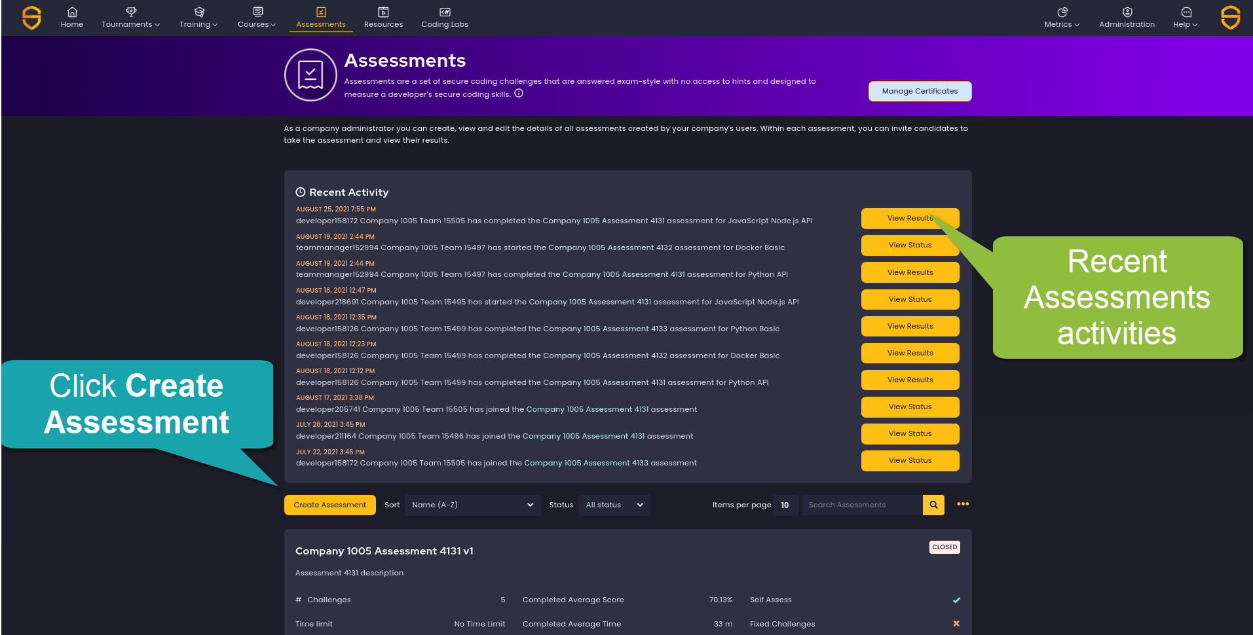Click the Coding Labs icon
This screenshot has height=635, width=1253.
444,12
